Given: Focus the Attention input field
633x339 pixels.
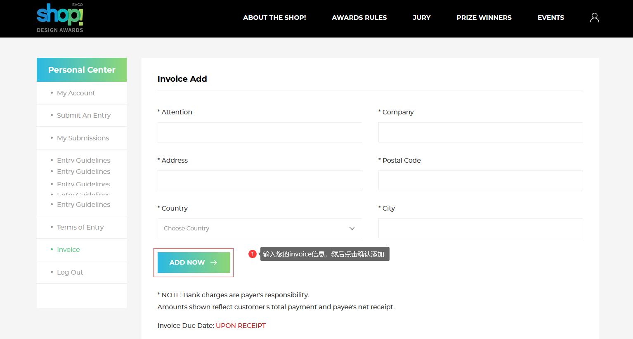Looking at the screenshot, I should click(x=260, y=133).
